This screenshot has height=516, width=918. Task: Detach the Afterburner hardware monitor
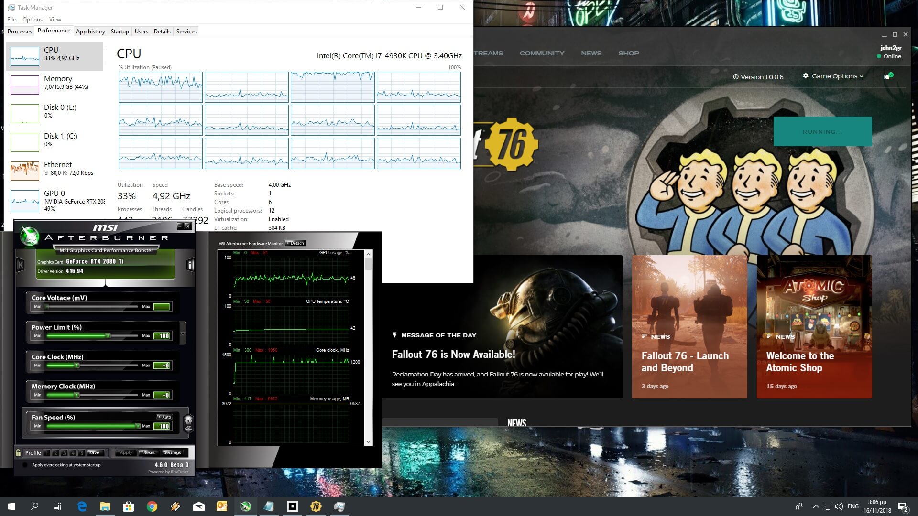click(x=295, y=243)
